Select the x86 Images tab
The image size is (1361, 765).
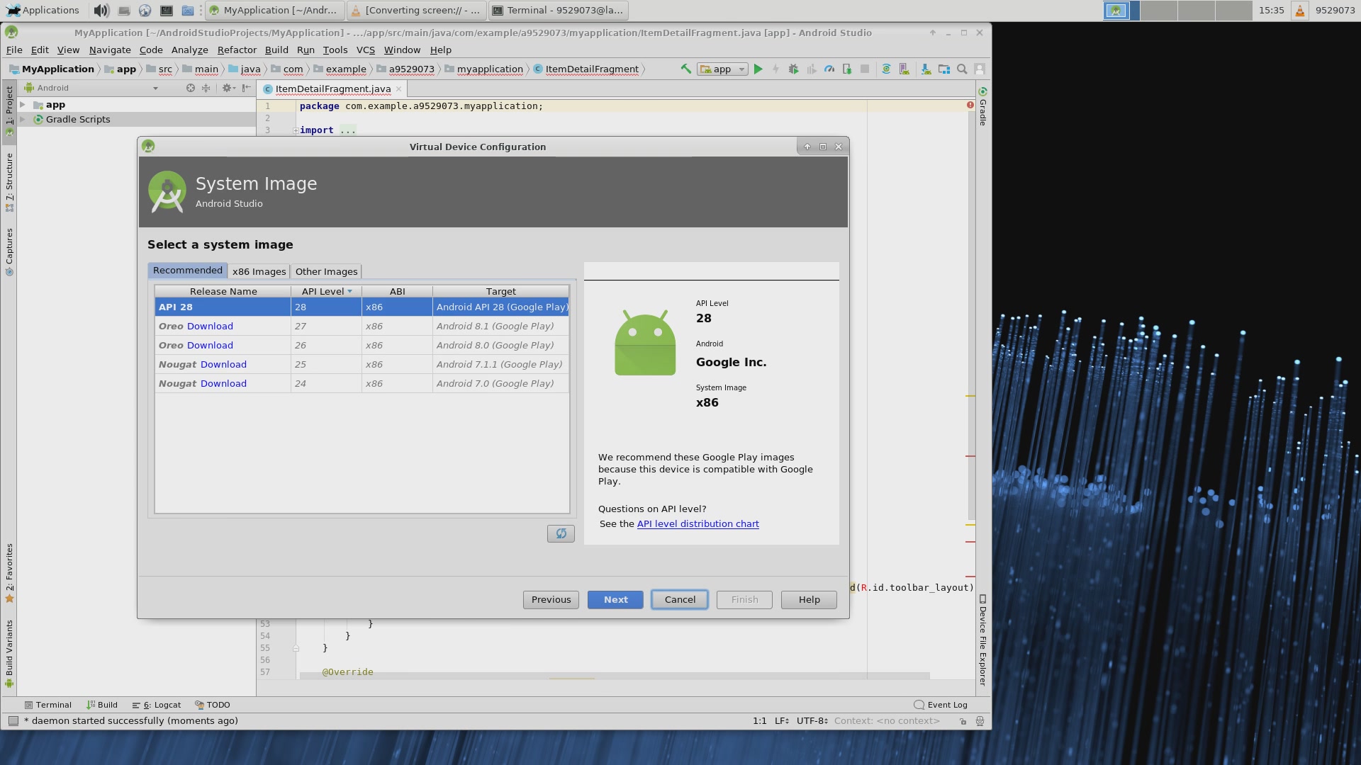[259, 271]
